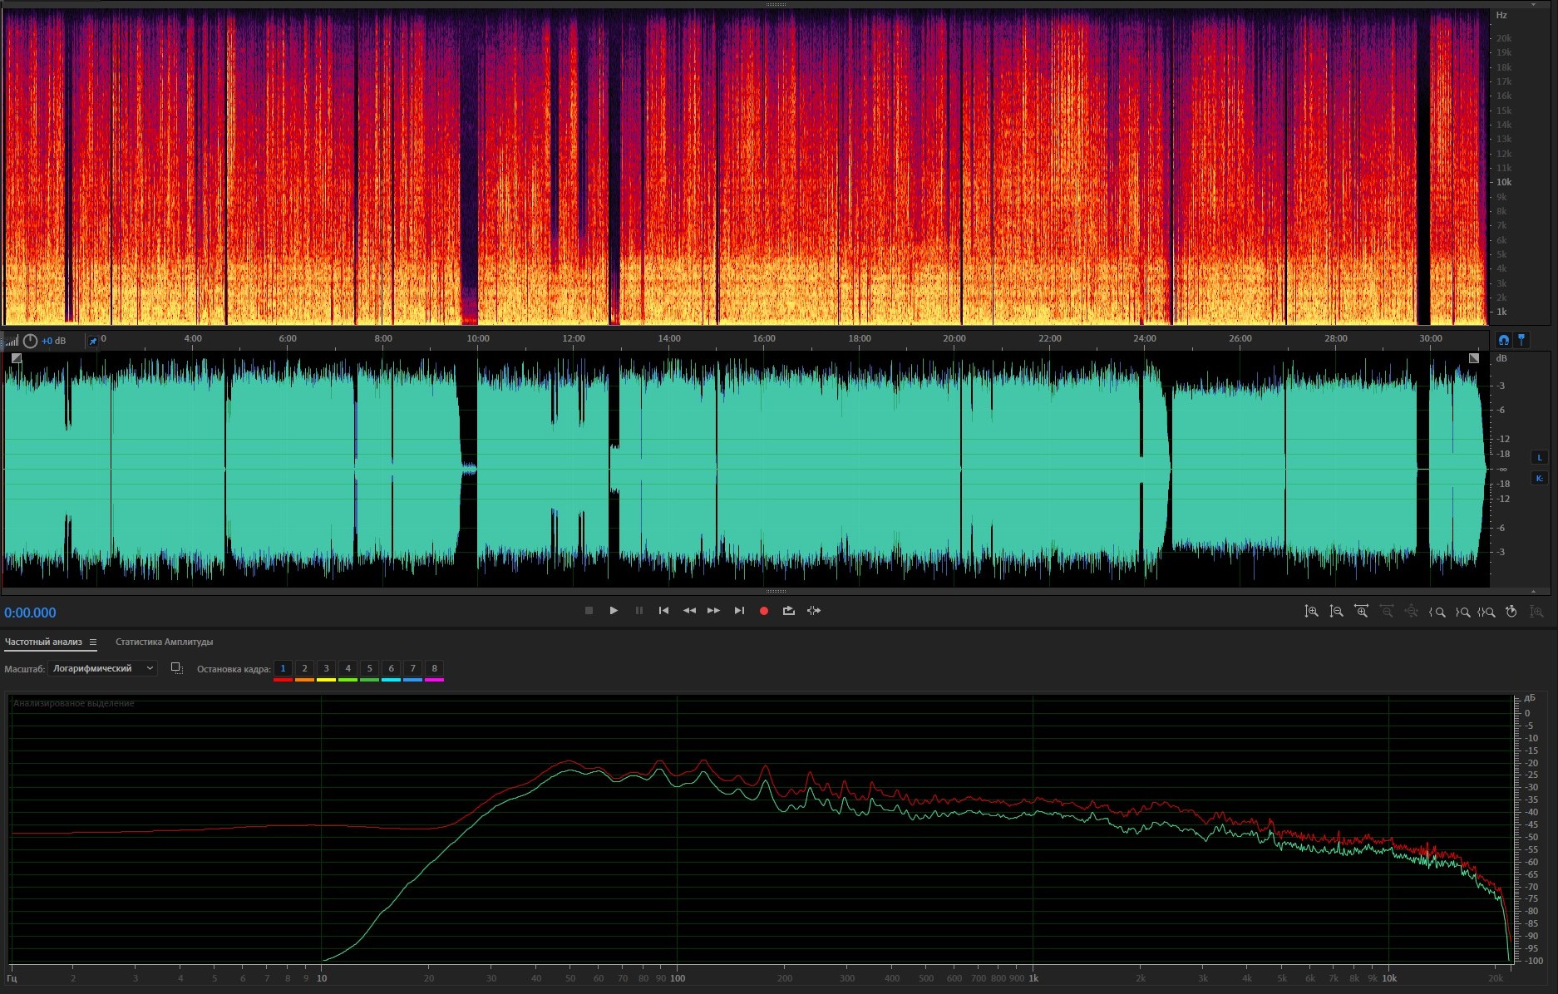1558x994 pixels.
Task: Toggle left channel L button
Action: point(1539,457)
